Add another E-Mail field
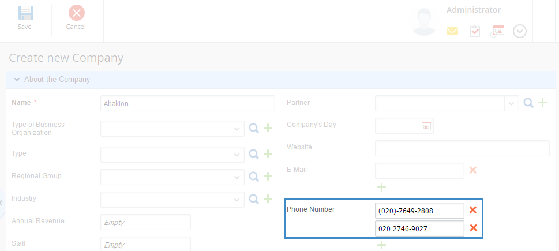Image resolution: width=559 pixels, height=251 pixels. click(381, 187)
